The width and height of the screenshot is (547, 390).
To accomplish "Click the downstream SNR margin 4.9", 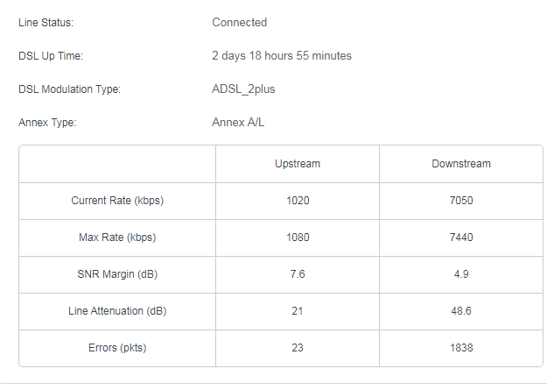I will pos(461,274).
